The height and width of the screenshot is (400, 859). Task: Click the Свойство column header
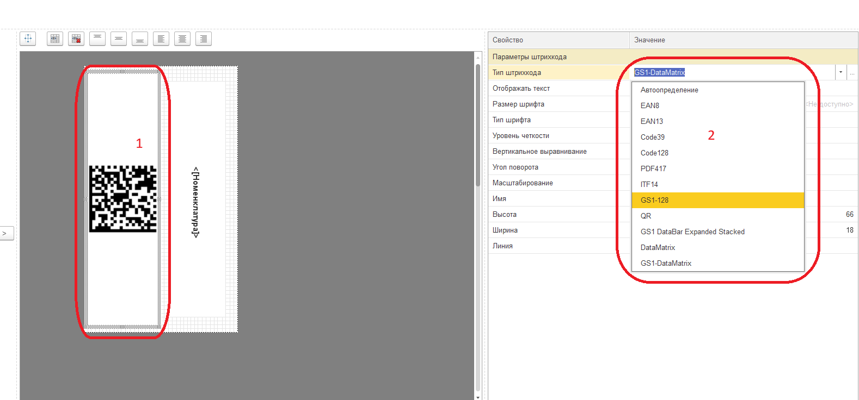(559, 40)
